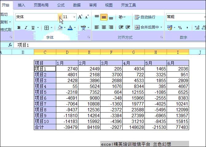
Task: Toggle Bold formatting
Action: [19, 28]
